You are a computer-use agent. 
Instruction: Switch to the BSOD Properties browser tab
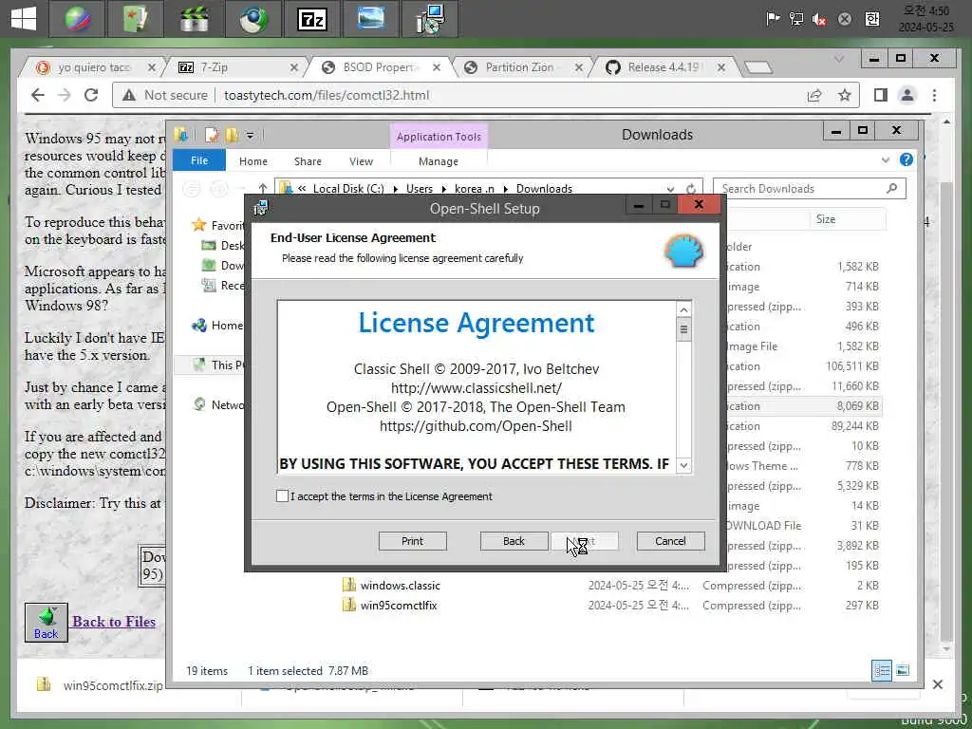379,67
